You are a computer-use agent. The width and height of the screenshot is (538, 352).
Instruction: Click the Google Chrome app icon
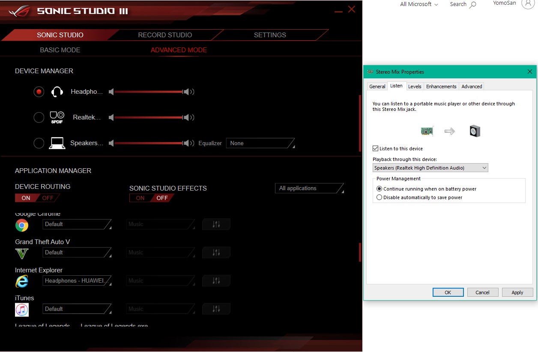pyautogui.click(x=22, y=225)
